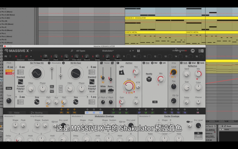The height and width of the screenshot is (149, 238).
Task: Select SQ-Sin-Saw wavetable menu
Action: pyautogui.click(x=75, y=63)
